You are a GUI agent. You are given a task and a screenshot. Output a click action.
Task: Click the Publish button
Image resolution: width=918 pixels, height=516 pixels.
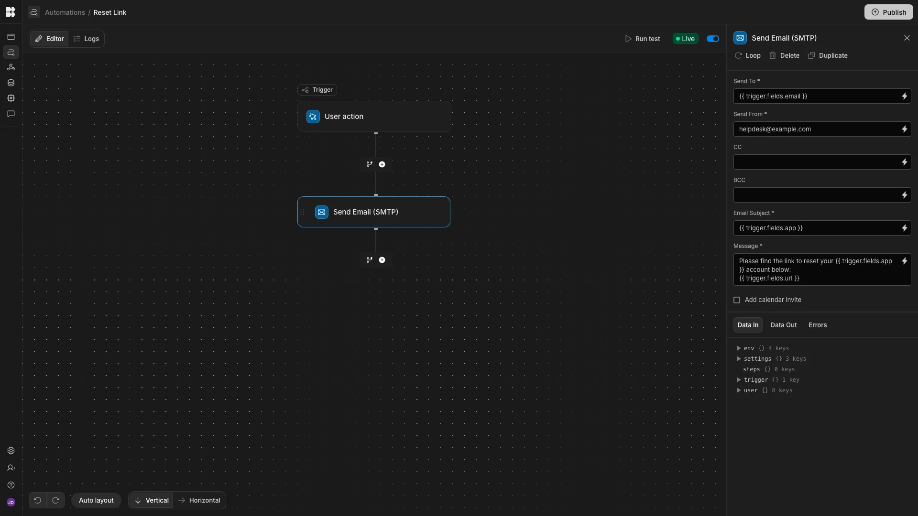(x=888, y=12)
